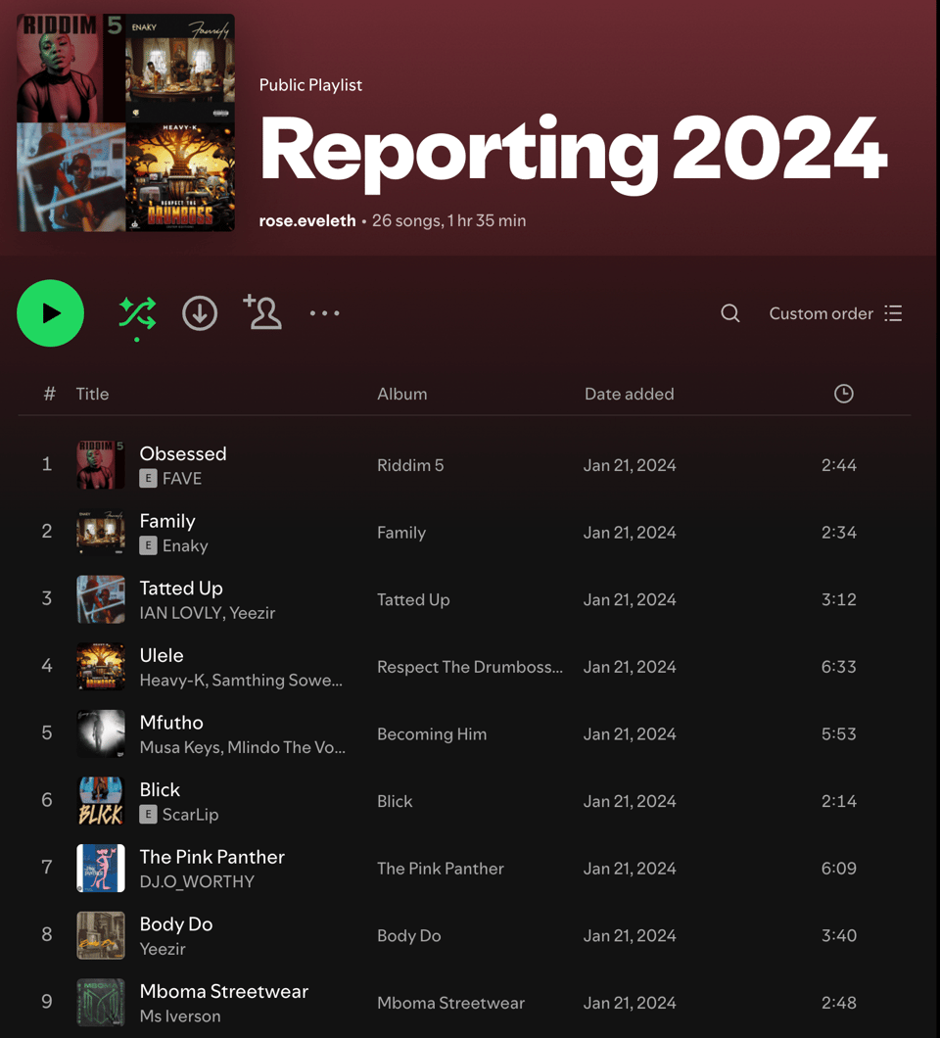940x1038 pixels.
Task: Open search within the playlist
Action: click(x=729, y=313)
